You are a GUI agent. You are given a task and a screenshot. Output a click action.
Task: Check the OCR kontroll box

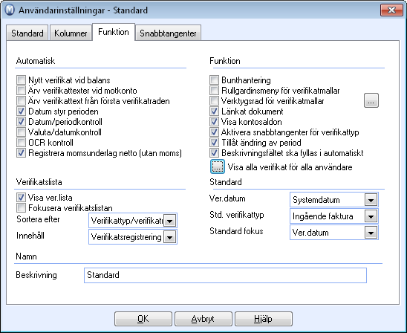[21, 143]
